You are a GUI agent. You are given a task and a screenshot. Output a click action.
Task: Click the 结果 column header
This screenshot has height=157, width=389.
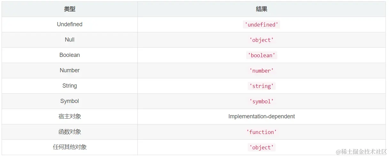[x=261, y=9]
